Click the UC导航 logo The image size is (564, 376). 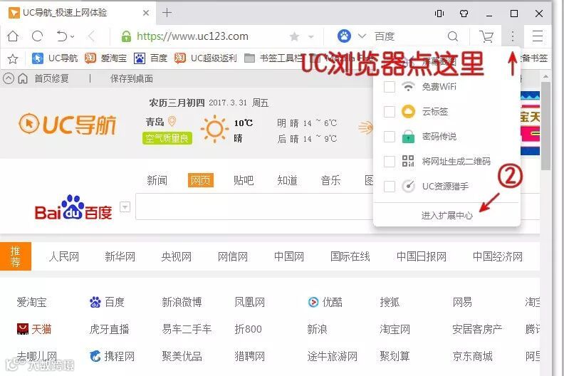[67, 125]
